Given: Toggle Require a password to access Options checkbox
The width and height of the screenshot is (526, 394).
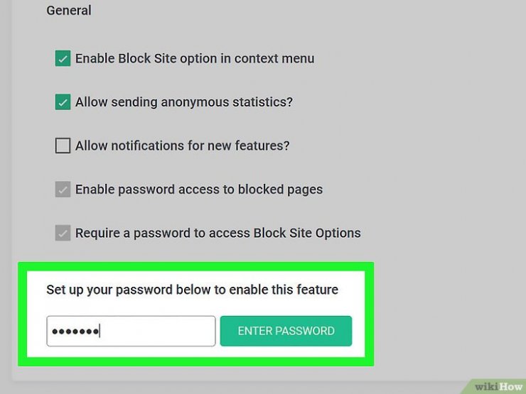Looking at the screenshot, I should (63, 233).
